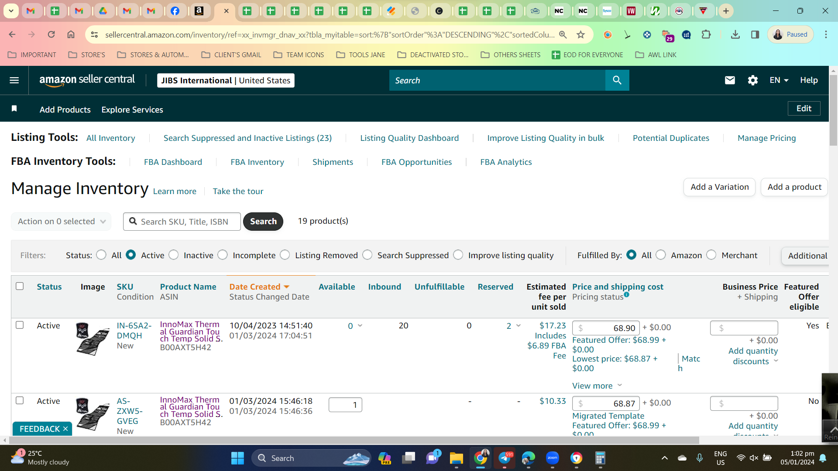This screenshot has height=471, width=838.
Task: Click the search magnifier button in header
Action: (617, 80)
